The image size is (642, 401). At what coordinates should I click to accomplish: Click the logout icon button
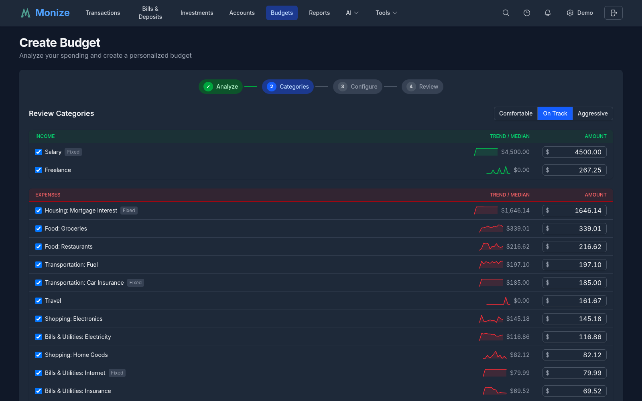tap(614, 13)
